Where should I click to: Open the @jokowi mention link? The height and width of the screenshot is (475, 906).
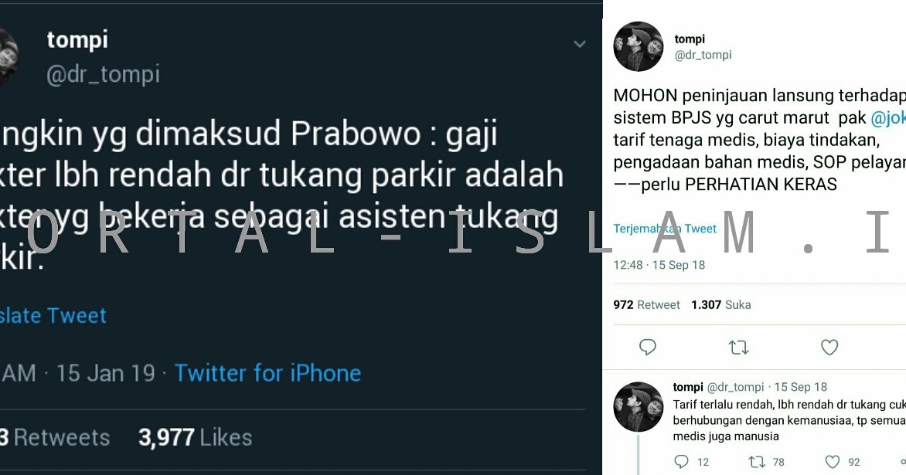coord(888,117)
